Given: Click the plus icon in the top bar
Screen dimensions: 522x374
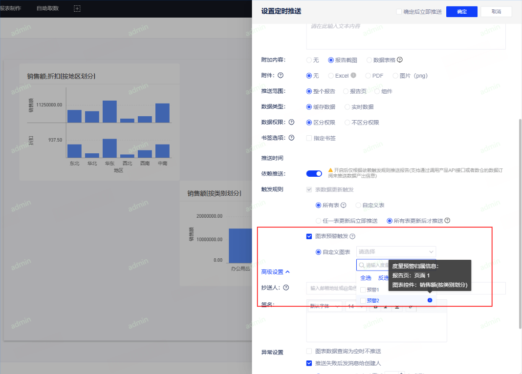Looking at the screenshot, I should 77,8.
